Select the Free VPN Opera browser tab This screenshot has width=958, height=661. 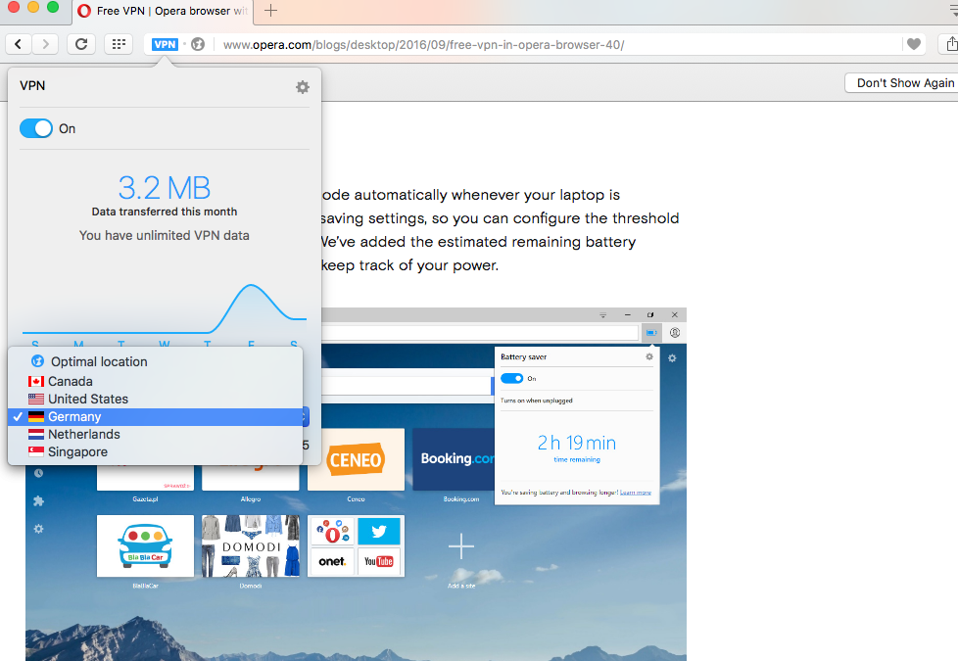tap(164, 11)
